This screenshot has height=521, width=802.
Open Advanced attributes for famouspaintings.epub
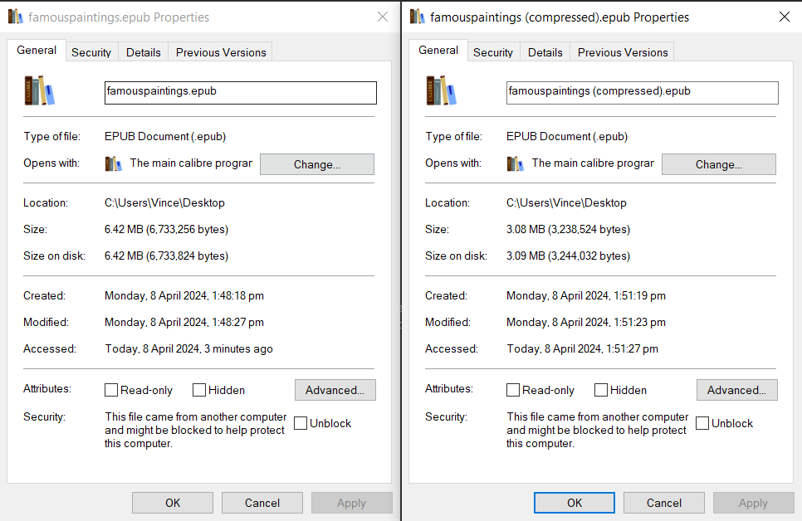click(x=335, y=390)
